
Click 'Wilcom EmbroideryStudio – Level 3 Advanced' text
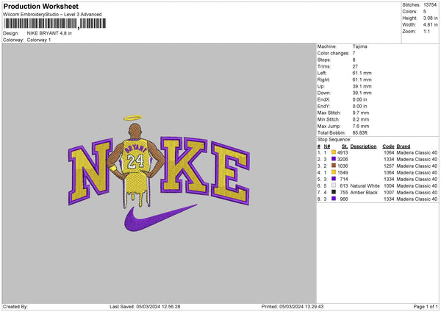click(x=52, y=15)
